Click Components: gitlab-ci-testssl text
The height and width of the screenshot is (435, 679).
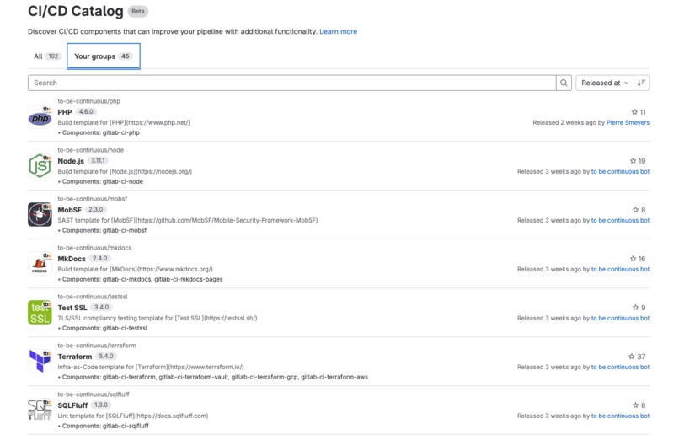[x=103, y=329]
